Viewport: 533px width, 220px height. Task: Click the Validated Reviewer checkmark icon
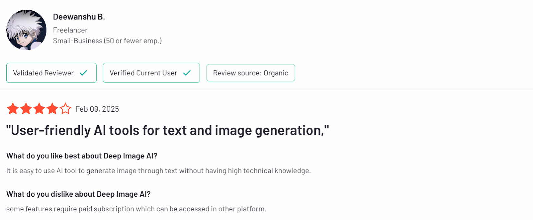pos(83,73)
